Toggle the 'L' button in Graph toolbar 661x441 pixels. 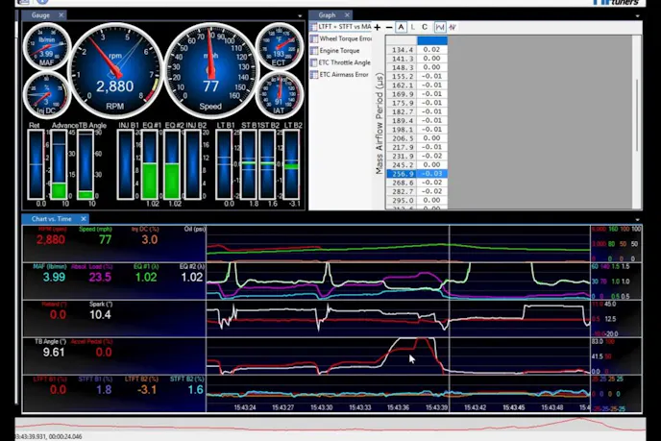413,27
